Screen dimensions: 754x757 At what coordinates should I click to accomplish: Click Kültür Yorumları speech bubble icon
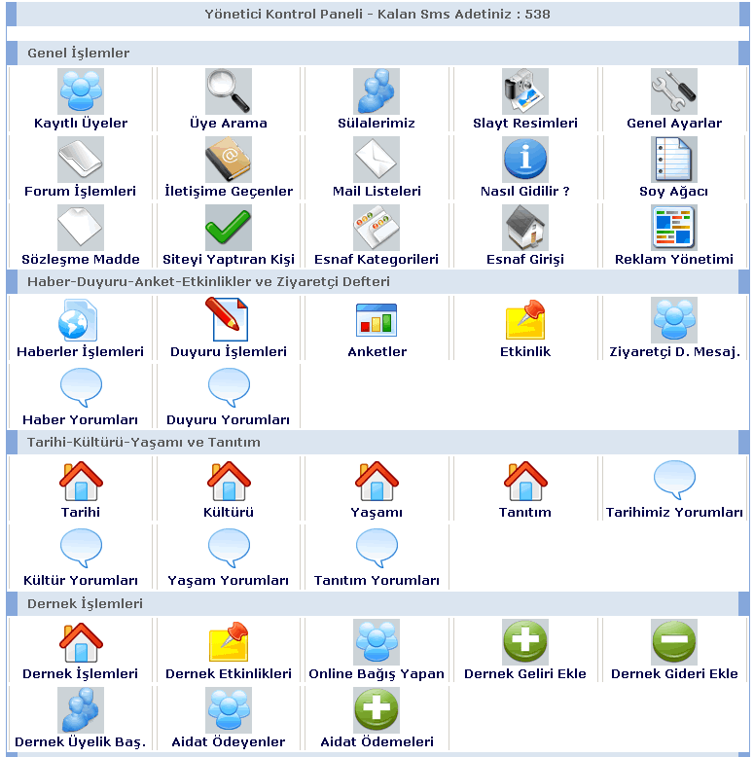(x=81, y=548)
